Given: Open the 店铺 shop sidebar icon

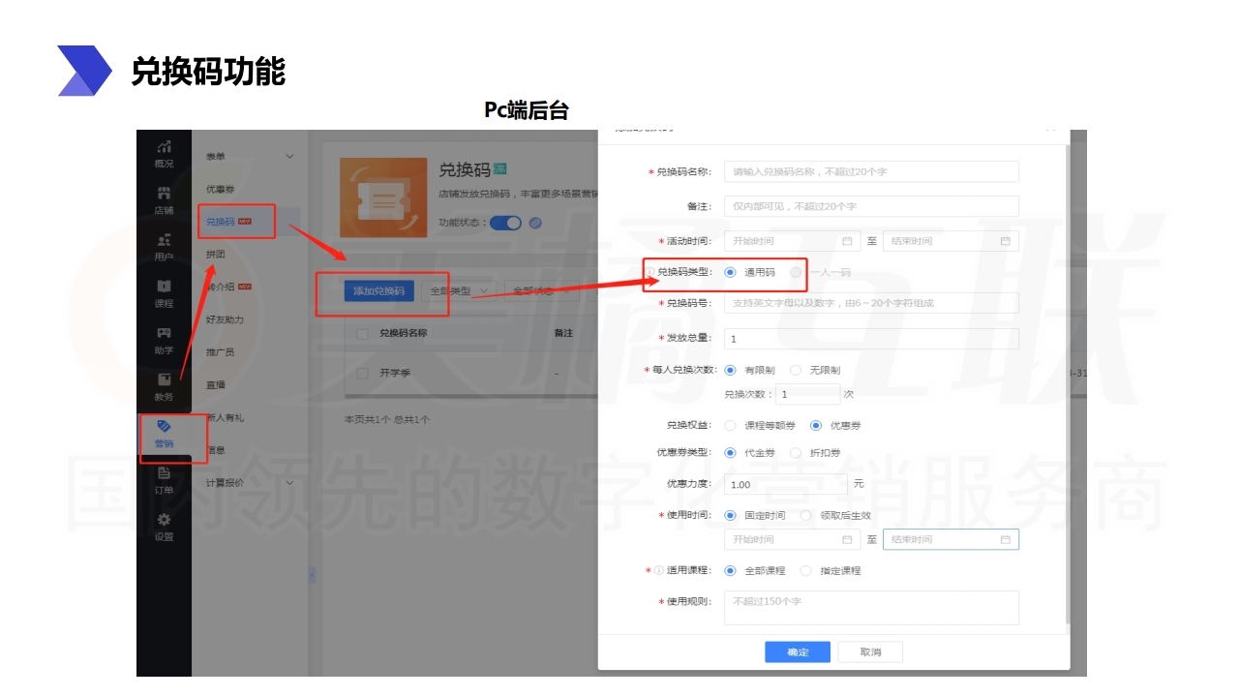Looking at the screenshot, I should (164, 193).
